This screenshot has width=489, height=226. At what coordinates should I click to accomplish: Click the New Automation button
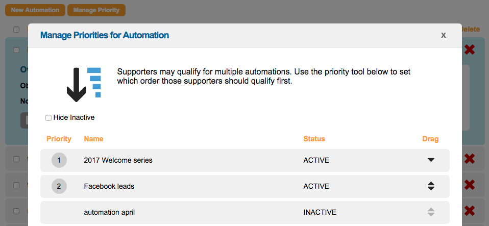point(35,10)
